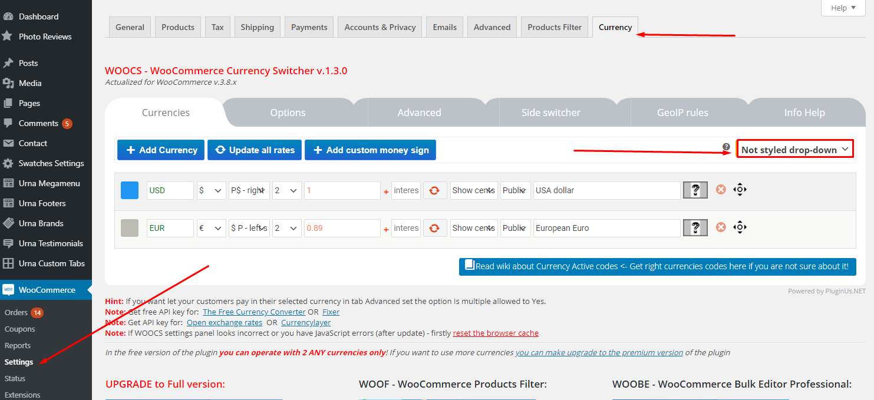Select EUR as default currency toggle

point(130,228)
